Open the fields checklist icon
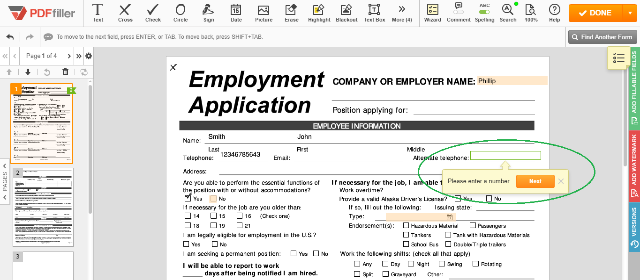 pyautogui.click(x=619, y=58)
